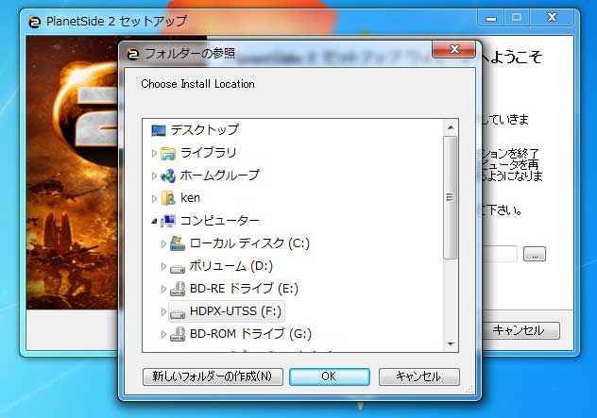Viewport: 597px width, 418px height.
Task: Click the BD-ROM ドライブ (G:) disc icon
Action: [178, 334]
